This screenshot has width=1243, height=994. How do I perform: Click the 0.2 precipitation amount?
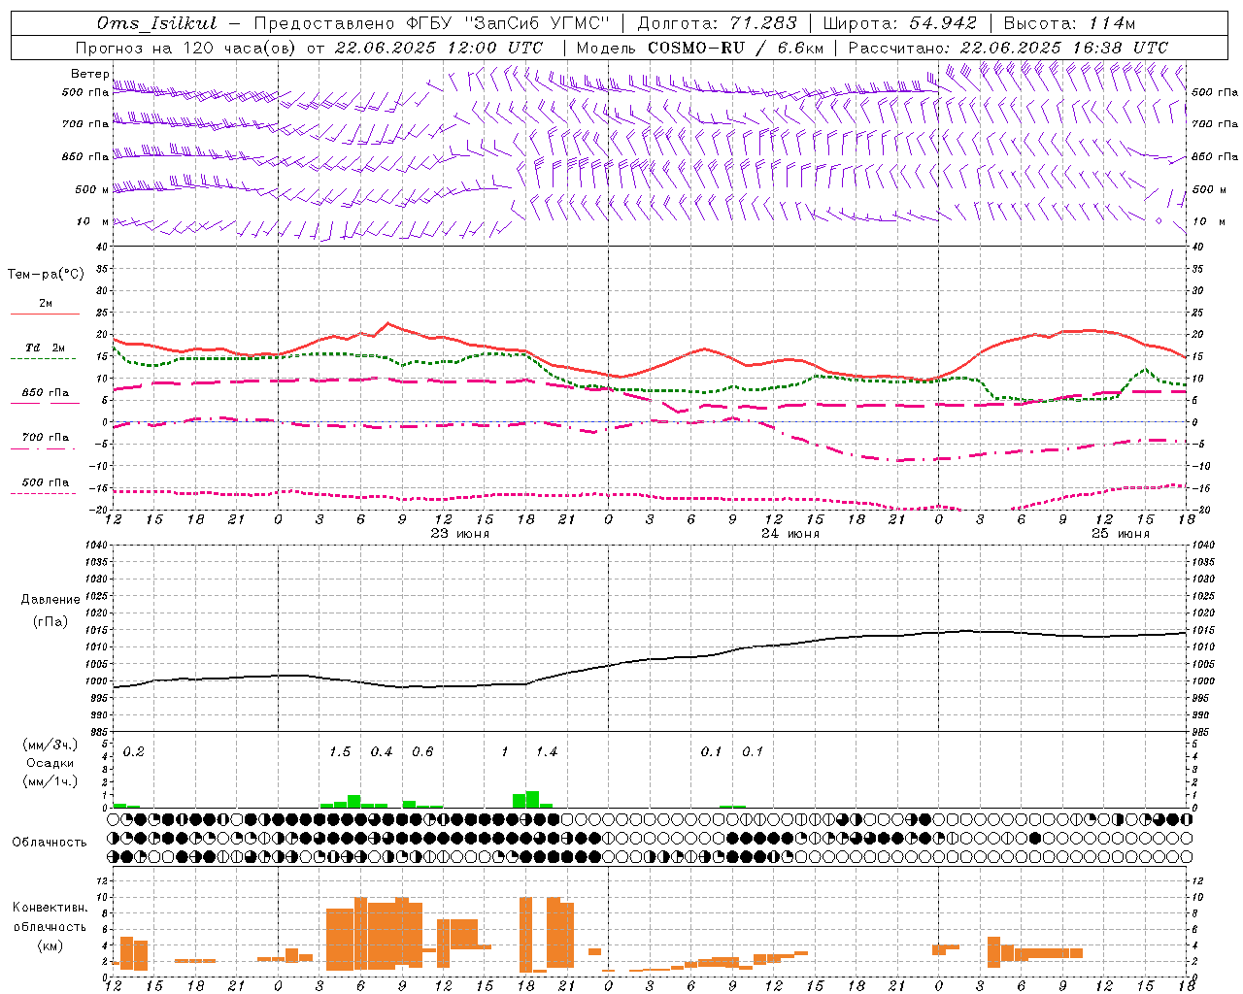coord(133,752)
